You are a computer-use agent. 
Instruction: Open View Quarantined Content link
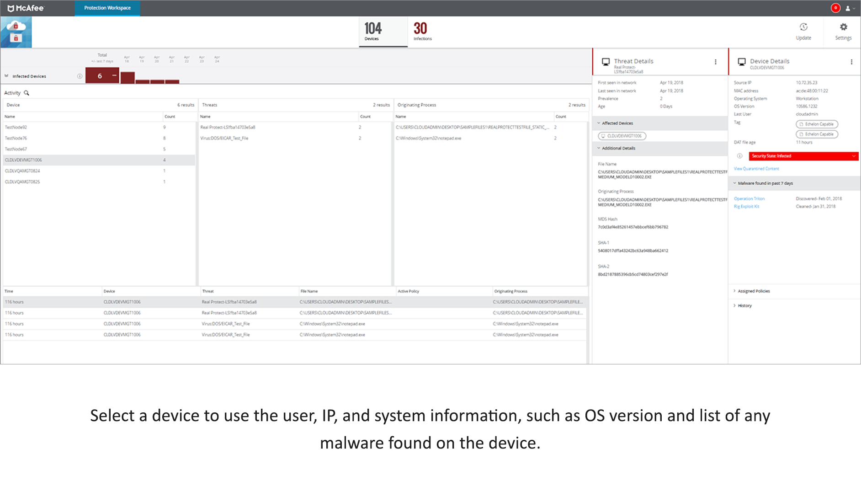coord(756,169)
